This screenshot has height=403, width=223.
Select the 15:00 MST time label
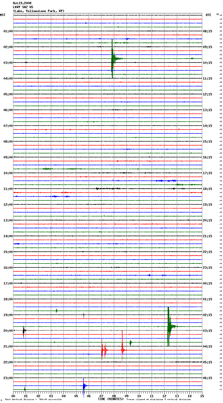point(8,252)
